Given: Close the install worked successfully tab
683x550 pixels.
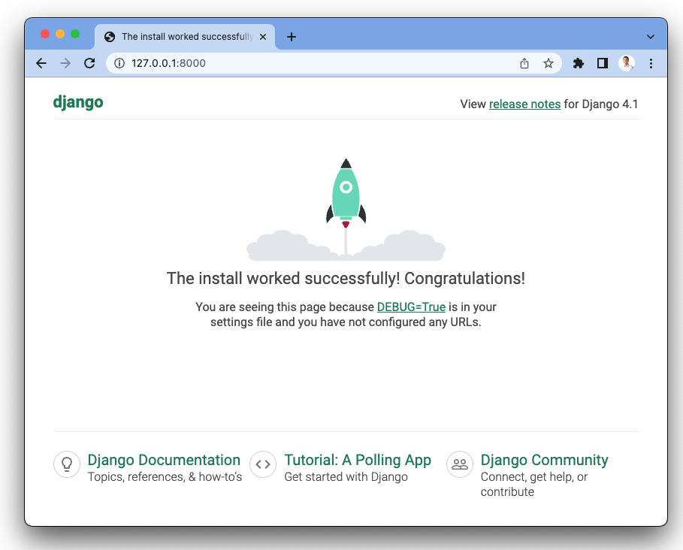Looking at the screenshot, I should 262,37.
